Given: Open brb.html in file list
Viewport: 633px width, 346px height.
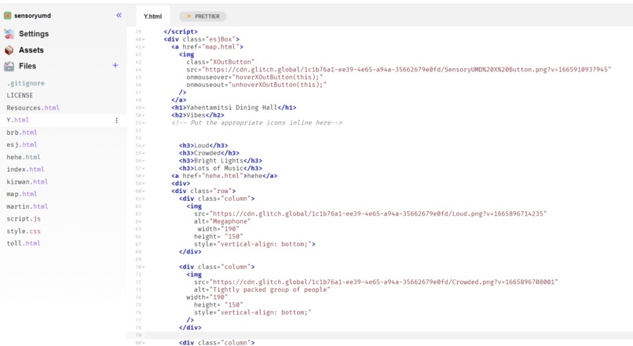Looking at the screenshot, I should 21,133.
